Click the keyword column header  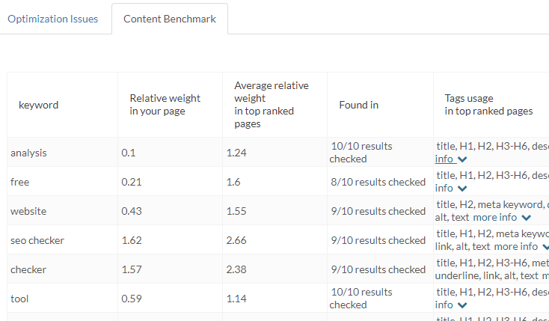tap(38, 105)
